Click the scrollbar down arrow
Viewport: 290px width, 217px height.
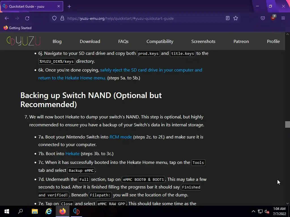point(287,203)
